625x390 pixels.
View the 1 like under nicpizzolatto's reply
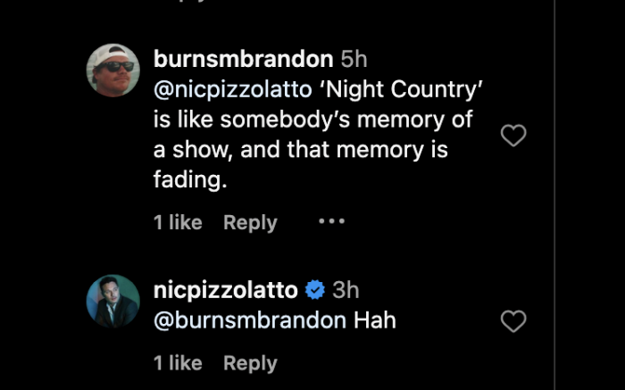178,363
